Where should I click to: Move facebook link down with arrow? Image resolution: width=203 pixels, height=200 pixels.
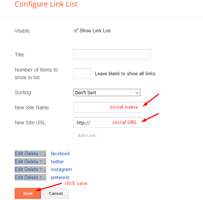[x=45, y=154]
